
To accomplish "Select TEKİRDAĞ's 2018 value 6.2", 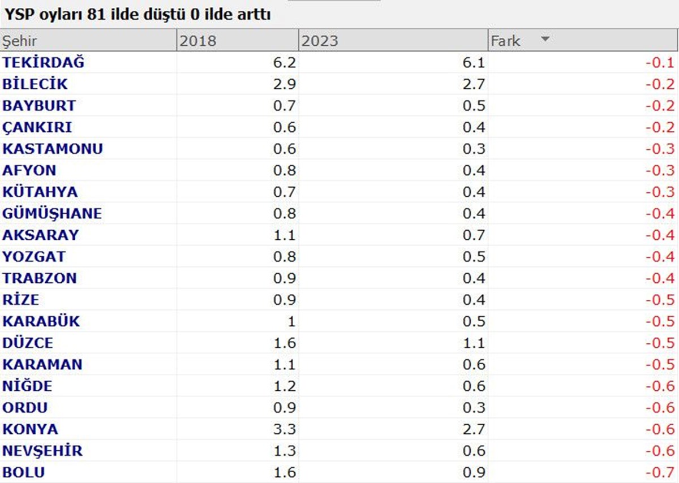I will pyautogui.click(x=285, y=62).
